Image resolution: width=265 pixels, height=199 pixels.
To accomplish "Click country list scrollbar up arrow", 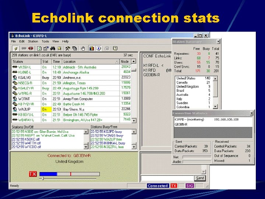I will (x=215, y=79).
